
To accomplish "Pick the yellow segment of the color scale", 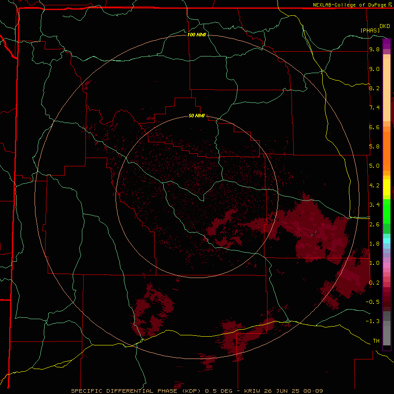I will pos(387,187).
